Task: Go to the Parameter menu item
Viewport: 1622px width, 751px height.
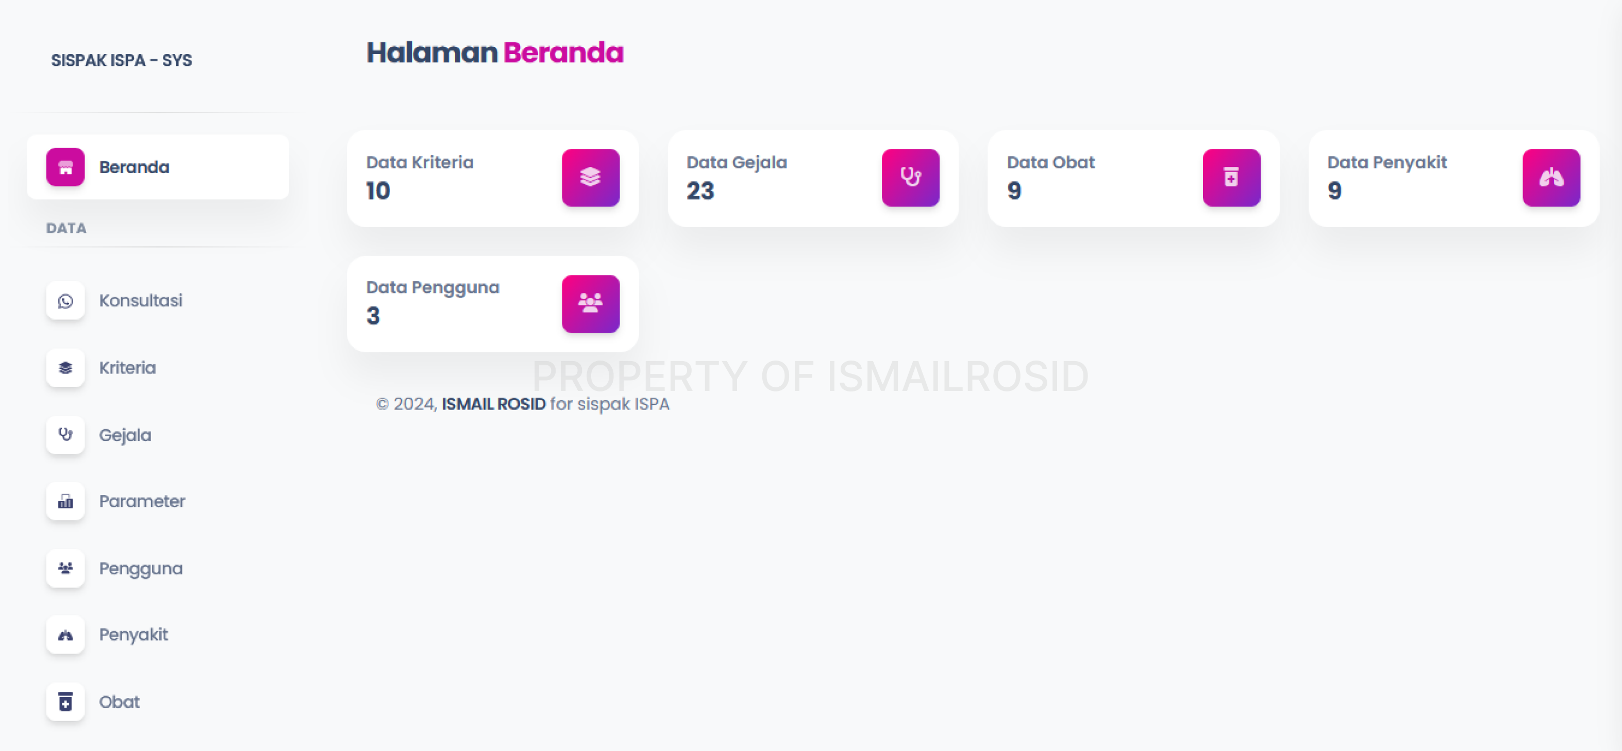Action: [142, 501]
